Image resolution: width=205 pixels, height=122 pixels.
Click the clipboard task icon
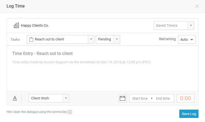pyautogui.click(x=31, y=39)
